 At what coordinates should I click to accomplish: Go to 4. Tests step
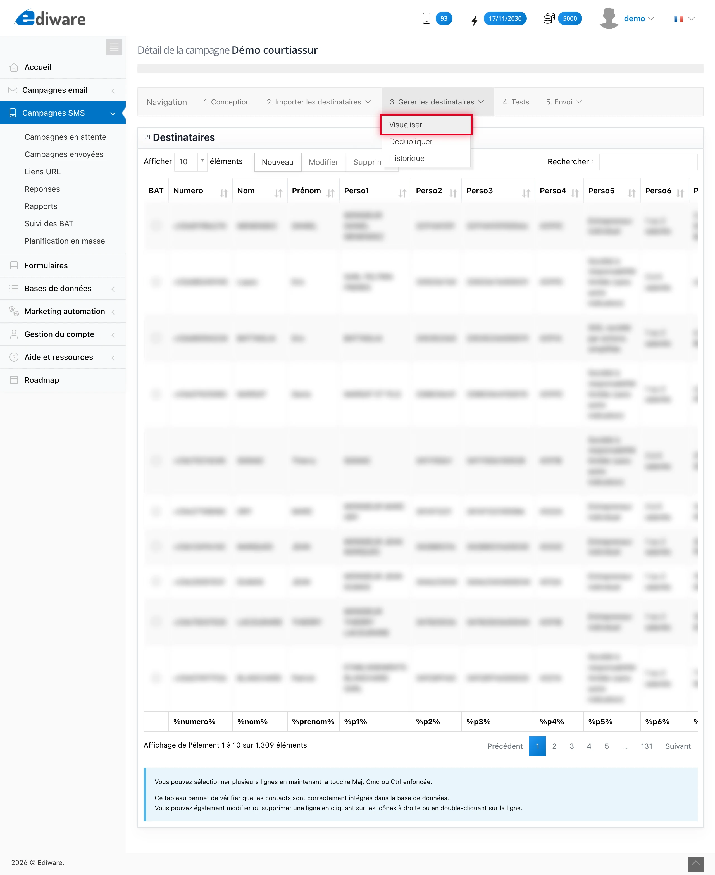(516, 102)
